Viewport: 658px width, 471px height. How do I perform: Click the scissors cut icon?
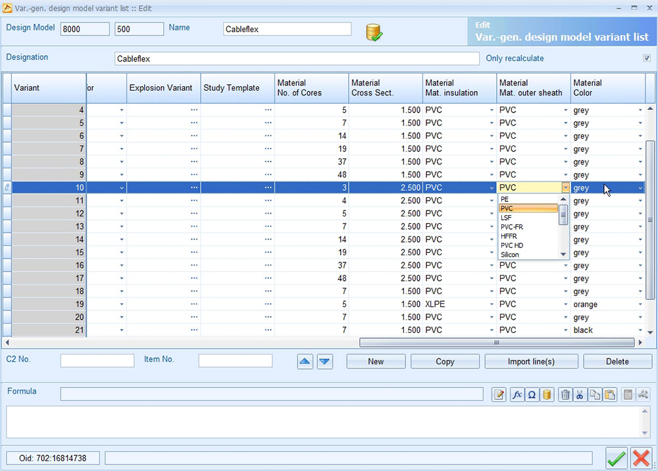580,395
